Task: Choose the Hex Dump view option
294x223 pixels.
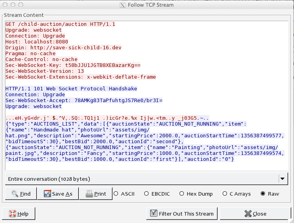Action: tap(182, 194)
